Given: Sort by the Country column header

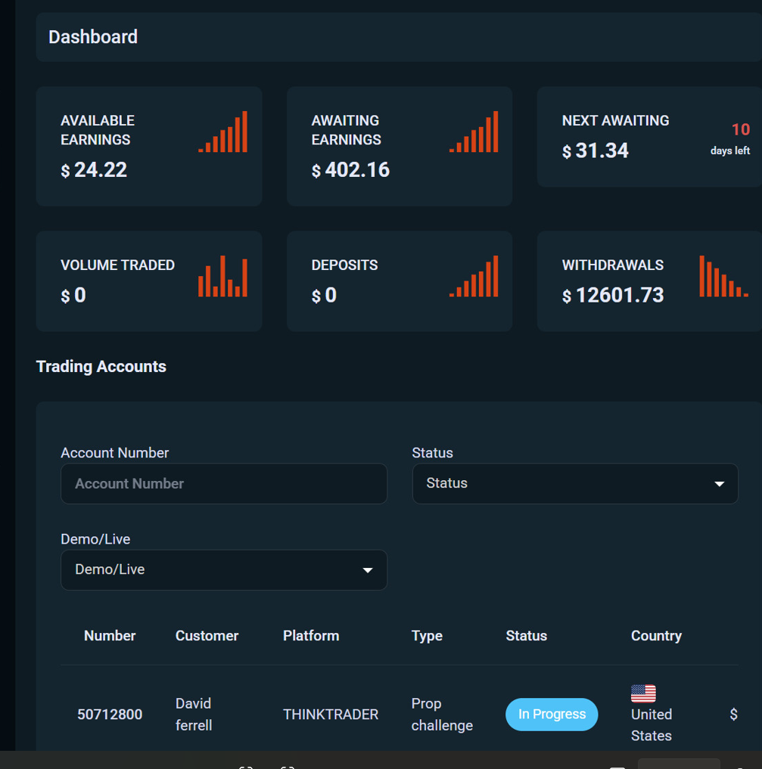Looking at the screenshot, I should pyautogui.click(x=656, y=636).
